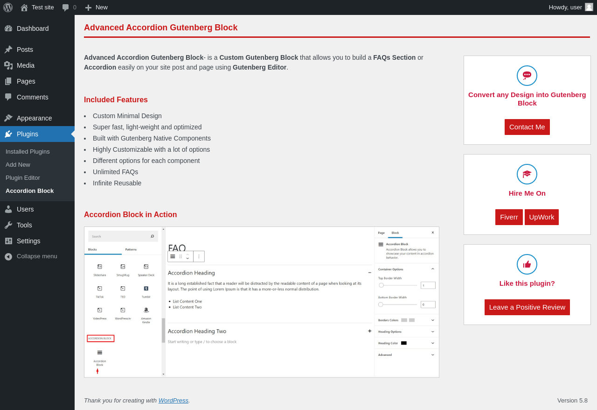The width and height of the screenshot is (597, 410).
Task: Click Highly Customizable with a lot of options
Action: coord(152,149)
